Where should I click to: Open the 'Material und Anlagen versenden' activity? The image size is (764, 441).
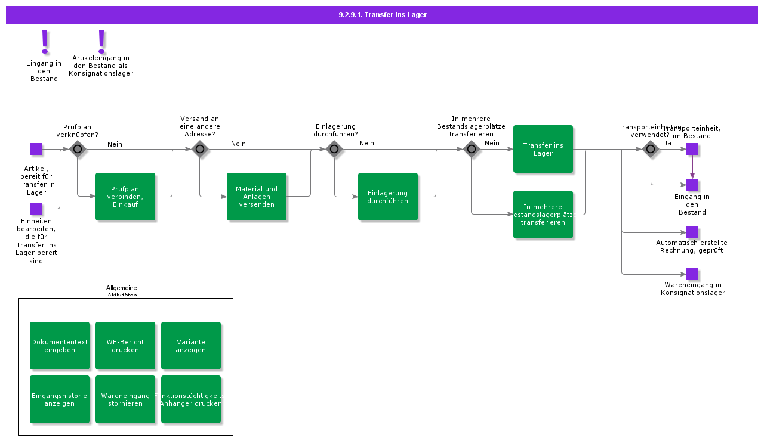257,197
